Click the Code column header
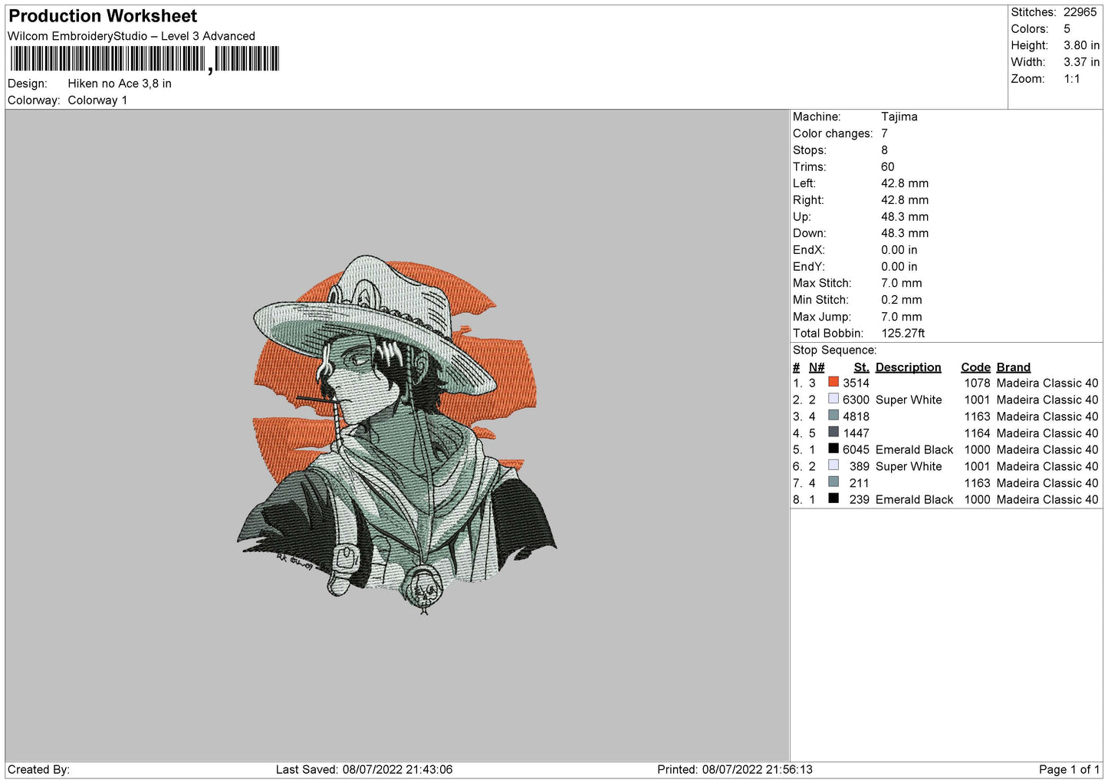This screenshot has width=1108, height=783. tap(975, 367)
